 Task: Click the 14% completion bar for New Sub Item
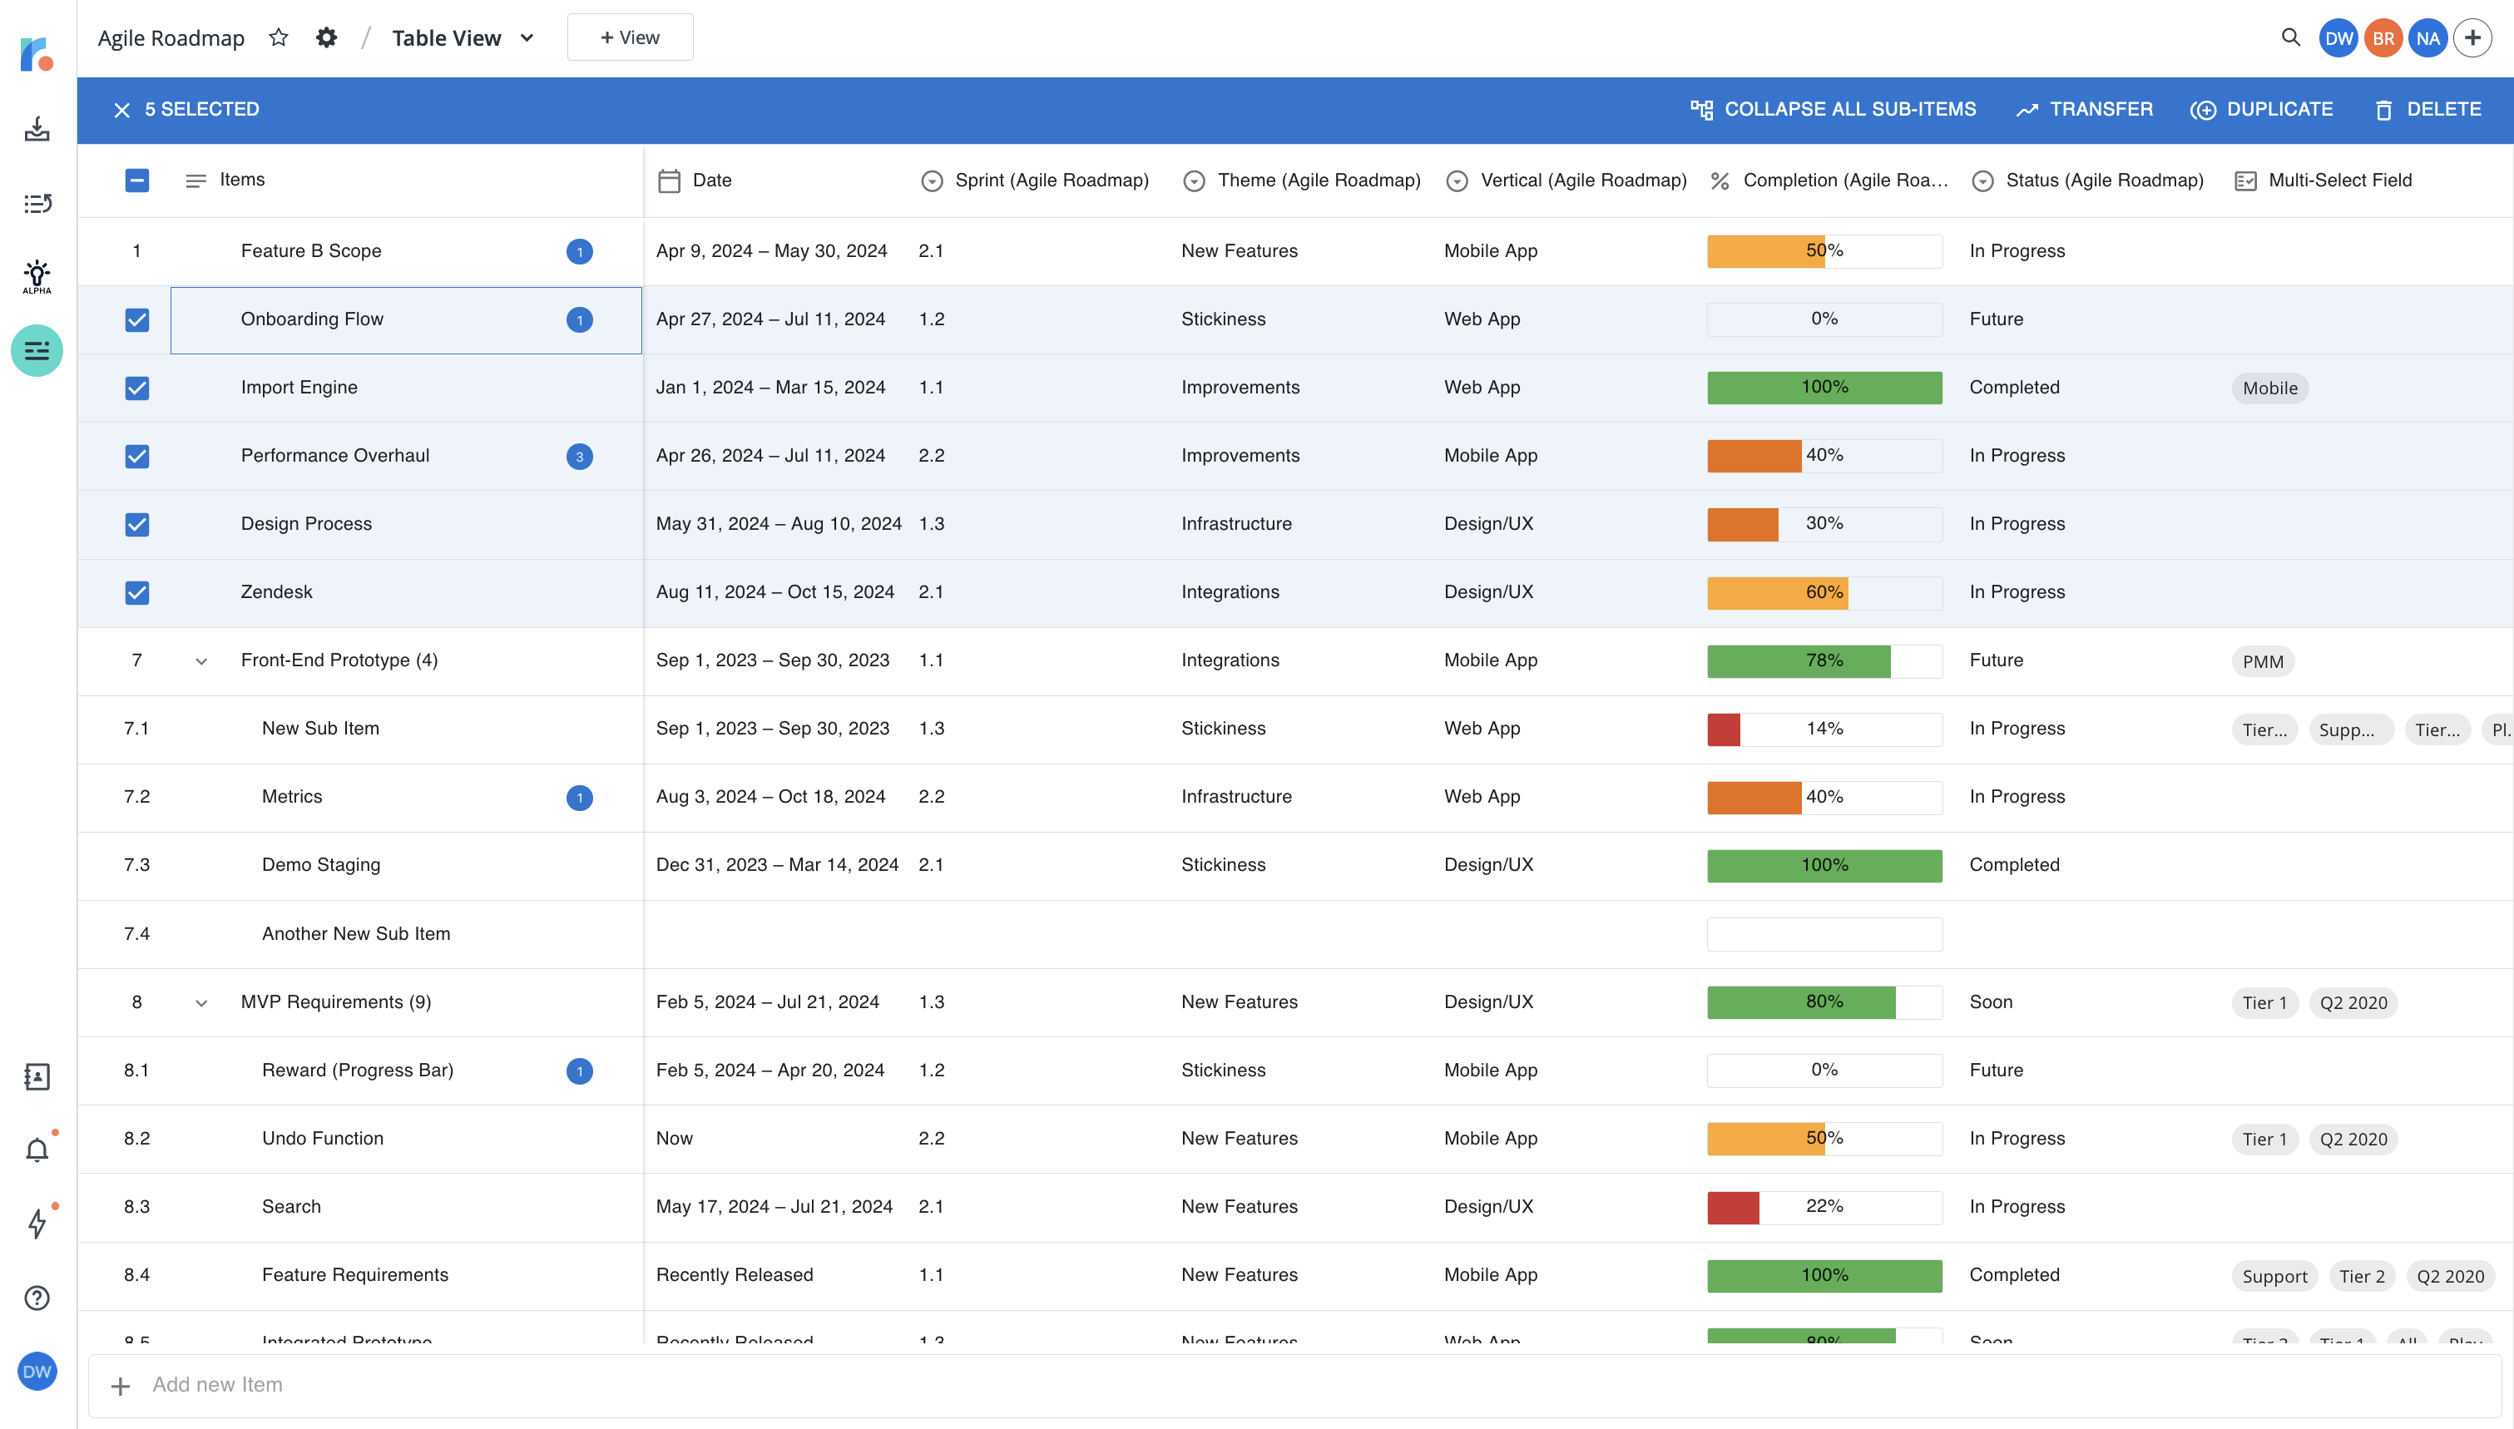coord(1824,729)
